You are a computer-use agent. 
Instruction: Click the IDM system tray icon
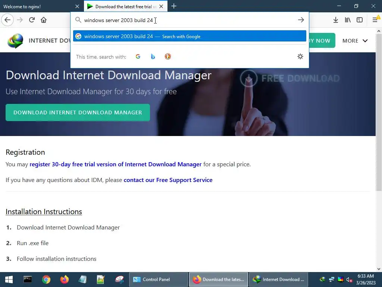pos(323,280)
